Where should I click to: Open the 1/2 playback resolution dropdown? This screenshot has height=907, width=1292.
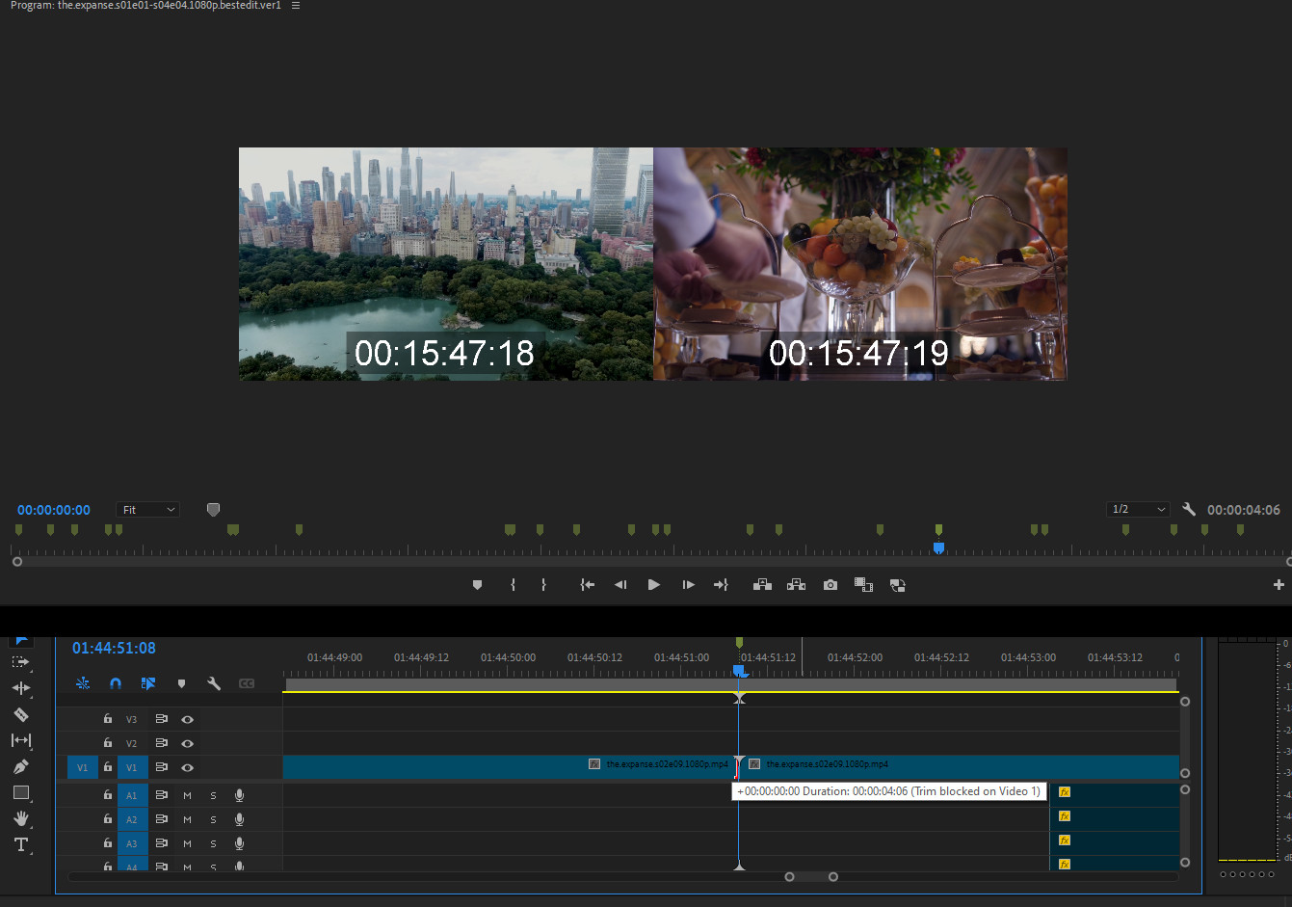(x=1138, y=509)
